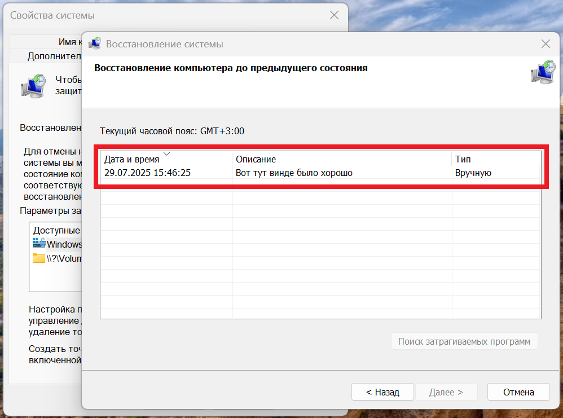Click the system protection icon in System Properties

click(x=33, y=86)
